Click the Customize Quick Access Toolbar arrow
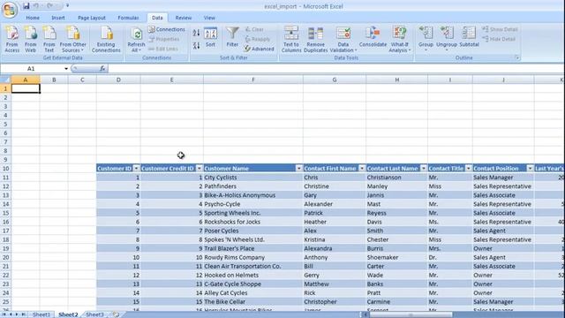Viewport: 565px width, 318px height. pyautogui.click(x=67, y=6)
